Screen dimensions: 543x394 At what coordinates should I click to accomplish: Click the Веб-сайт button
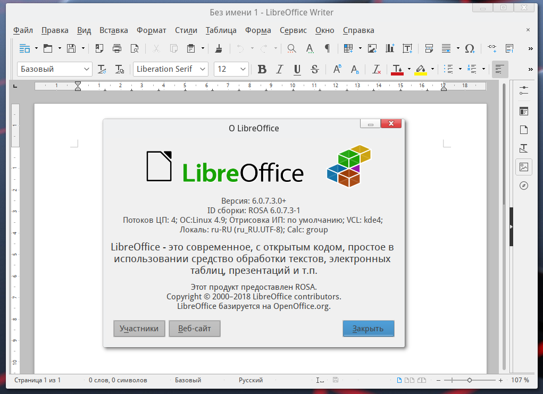tap(195, 329)
